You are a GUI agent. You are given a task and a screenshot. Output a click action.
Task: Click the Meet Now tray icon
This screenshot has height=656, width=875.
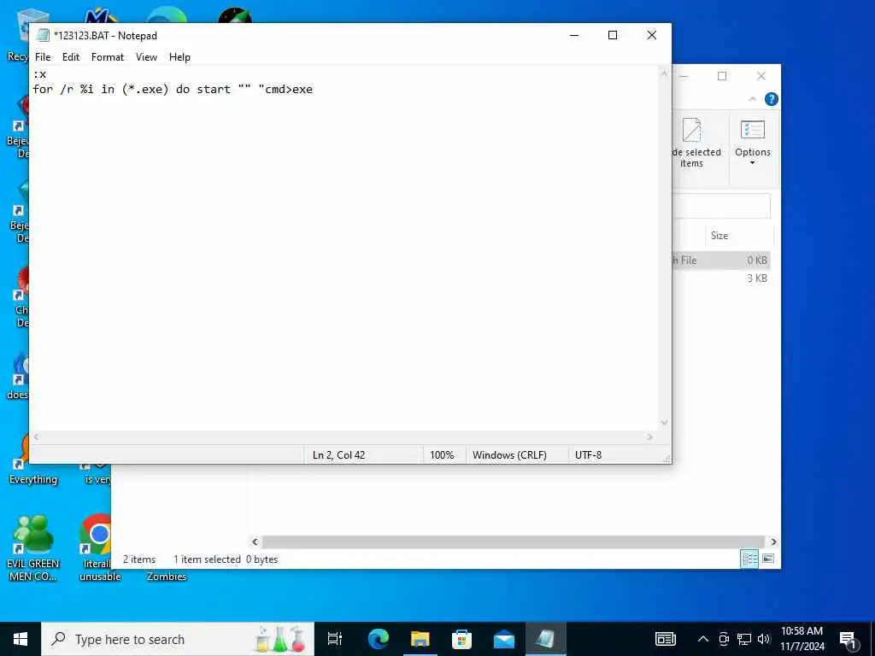click(724, 639)
